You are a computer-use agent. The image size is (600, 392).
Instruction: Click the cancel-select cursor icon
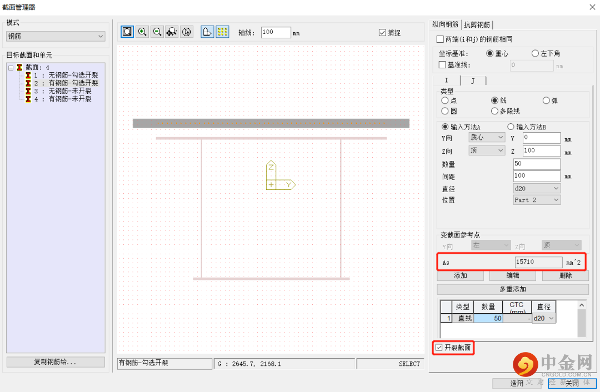coord(186,32)
